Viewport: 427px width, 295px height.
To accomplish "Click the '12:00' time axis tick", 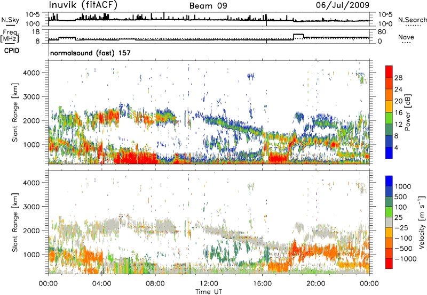I will pyautogui.click(x=209, y=284).
